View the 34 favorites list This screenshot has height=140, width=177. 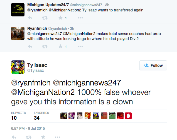[41, 116]
